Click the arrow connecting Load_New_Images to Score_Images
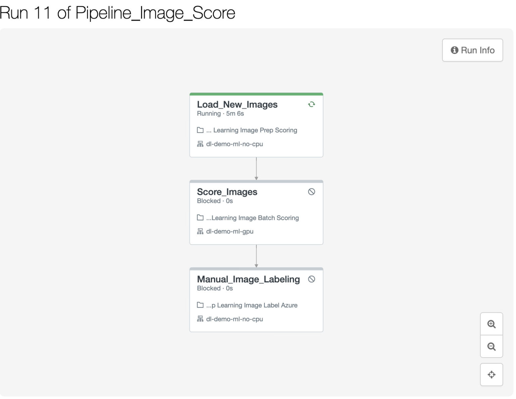 point(257,169)
